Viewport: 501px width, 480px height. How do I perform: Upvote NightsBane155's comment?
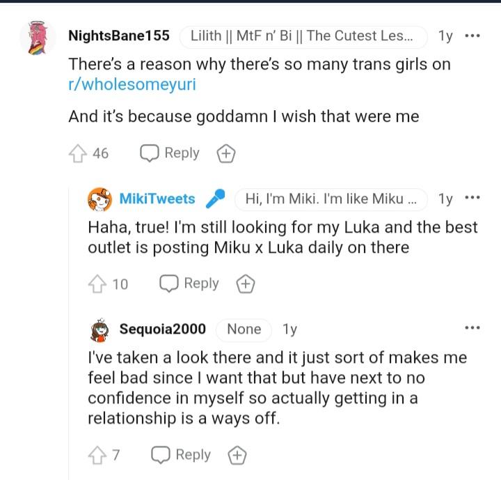(x=77, y=153)
